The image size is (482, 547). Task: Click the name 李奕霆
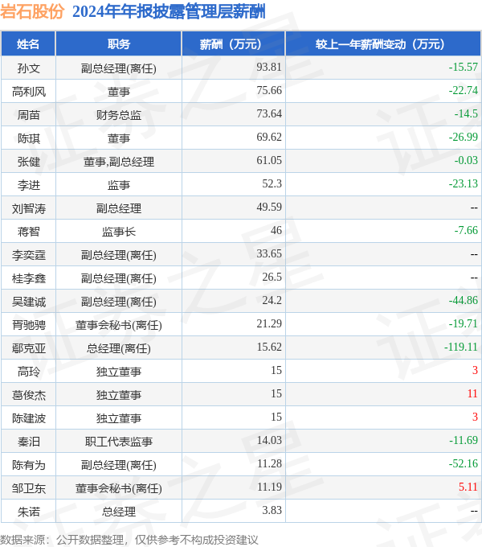click(x=29, y=255)
